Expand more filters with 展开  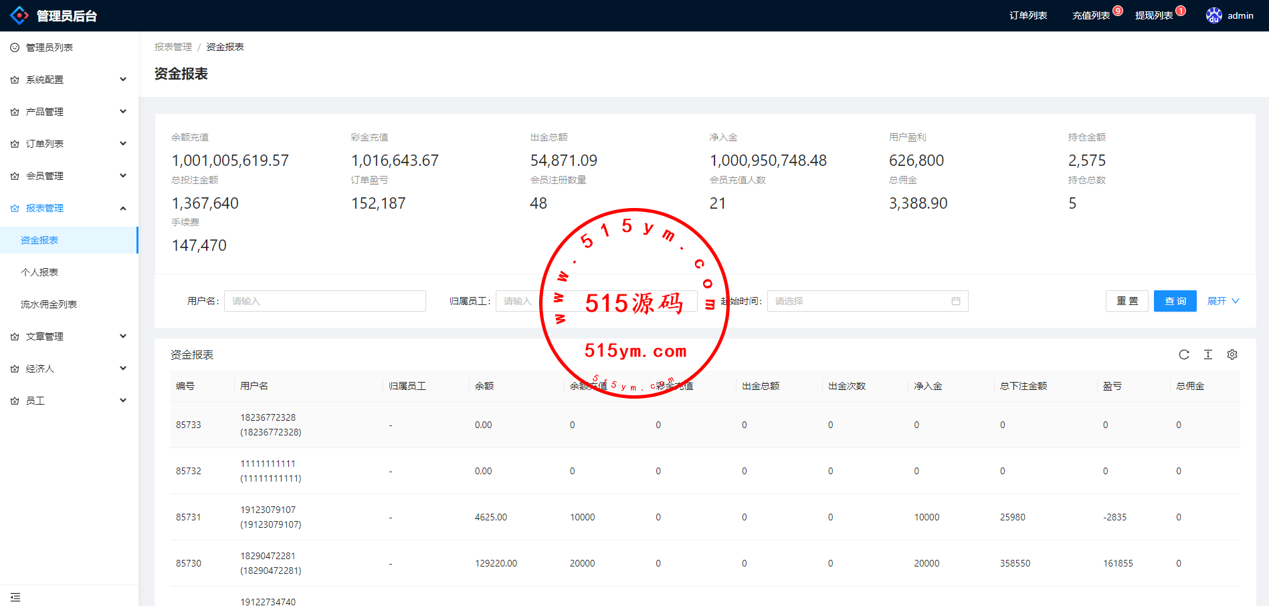coord(1222,301)
